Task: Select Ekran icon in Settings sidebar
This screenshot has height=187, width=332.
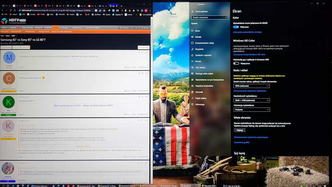Action: tap(192, 31)
